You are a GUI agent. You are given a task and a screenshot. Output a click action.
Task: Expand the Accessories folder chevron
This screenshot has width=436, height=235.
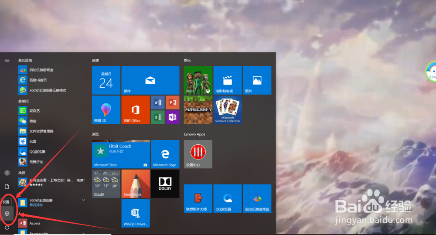point(83,233)
